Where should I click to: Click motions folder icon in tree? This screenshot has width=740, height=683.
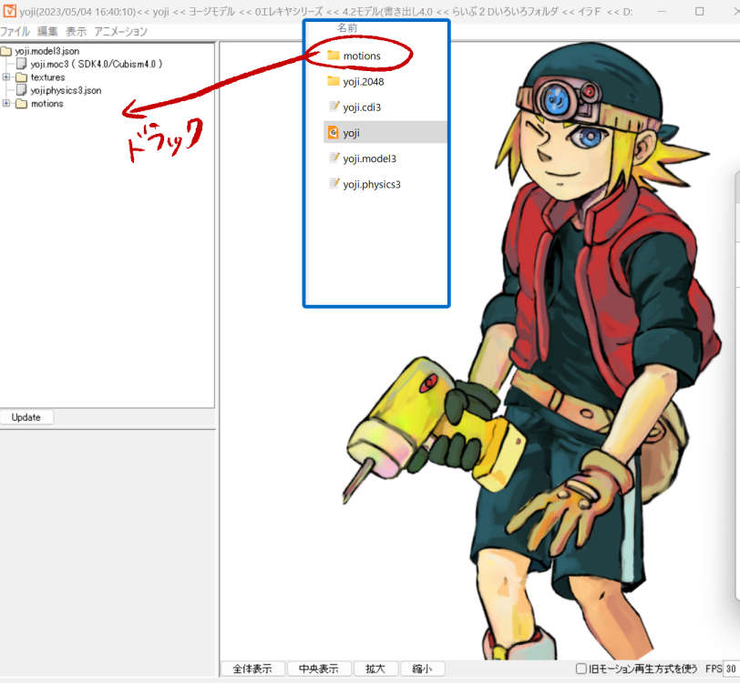[21, 103]
